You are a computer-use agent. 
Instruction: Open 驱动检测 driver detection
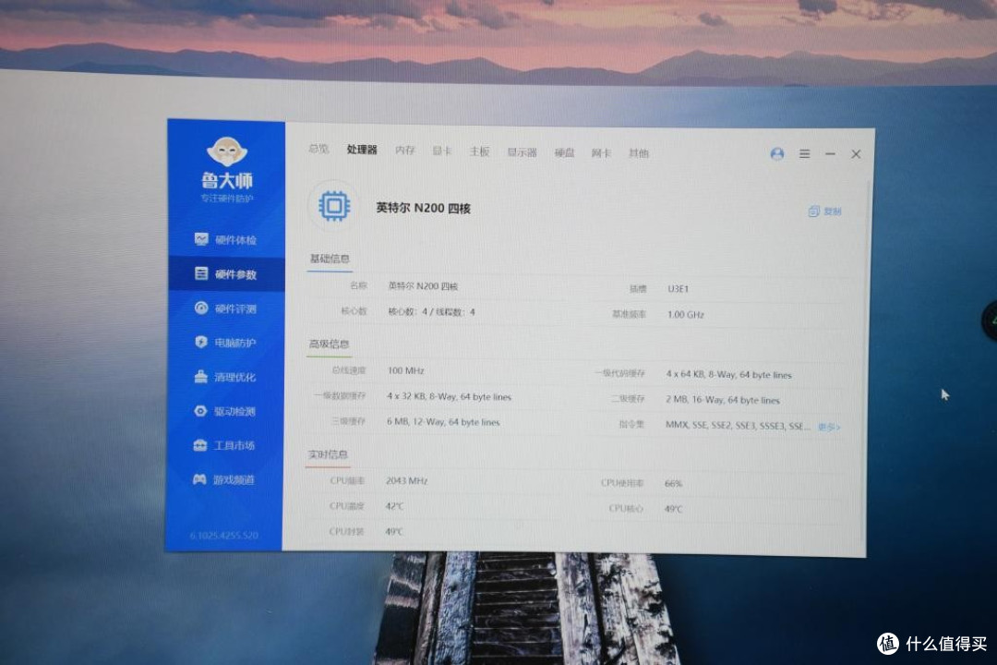(x=226, y=411)
